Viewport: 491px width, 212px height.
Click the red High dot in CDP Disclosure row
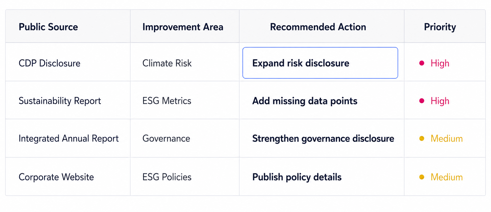tap(422, 63)
